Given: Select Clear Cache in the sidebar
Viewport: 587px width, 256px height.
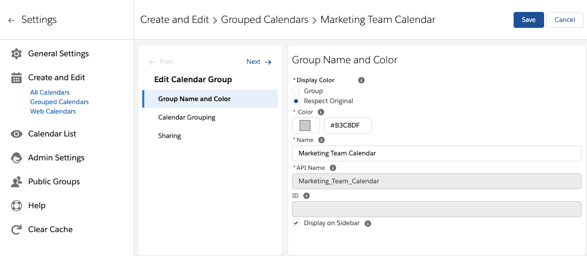Looking at the screenshot, I should [50, 230].
